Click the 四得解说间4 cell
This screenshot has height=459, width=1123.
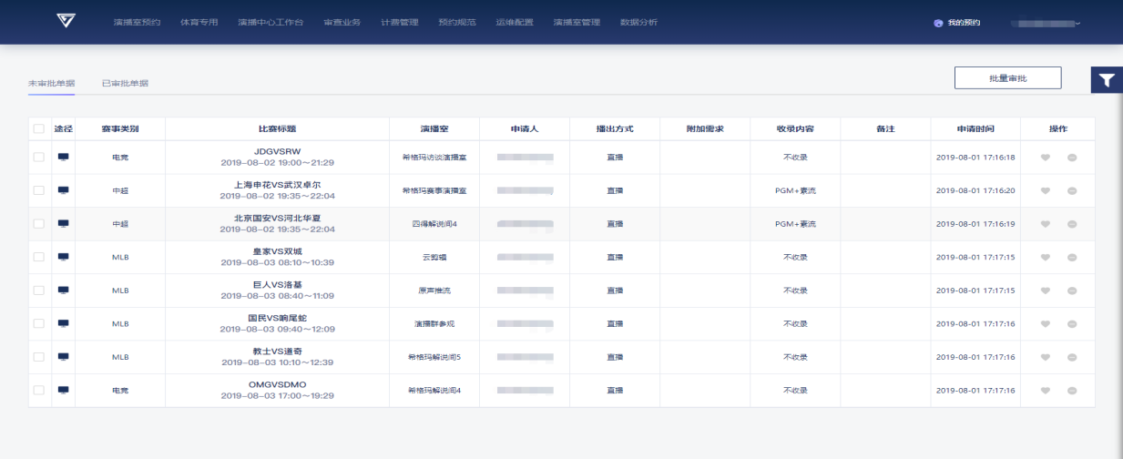tap(434, 224)
